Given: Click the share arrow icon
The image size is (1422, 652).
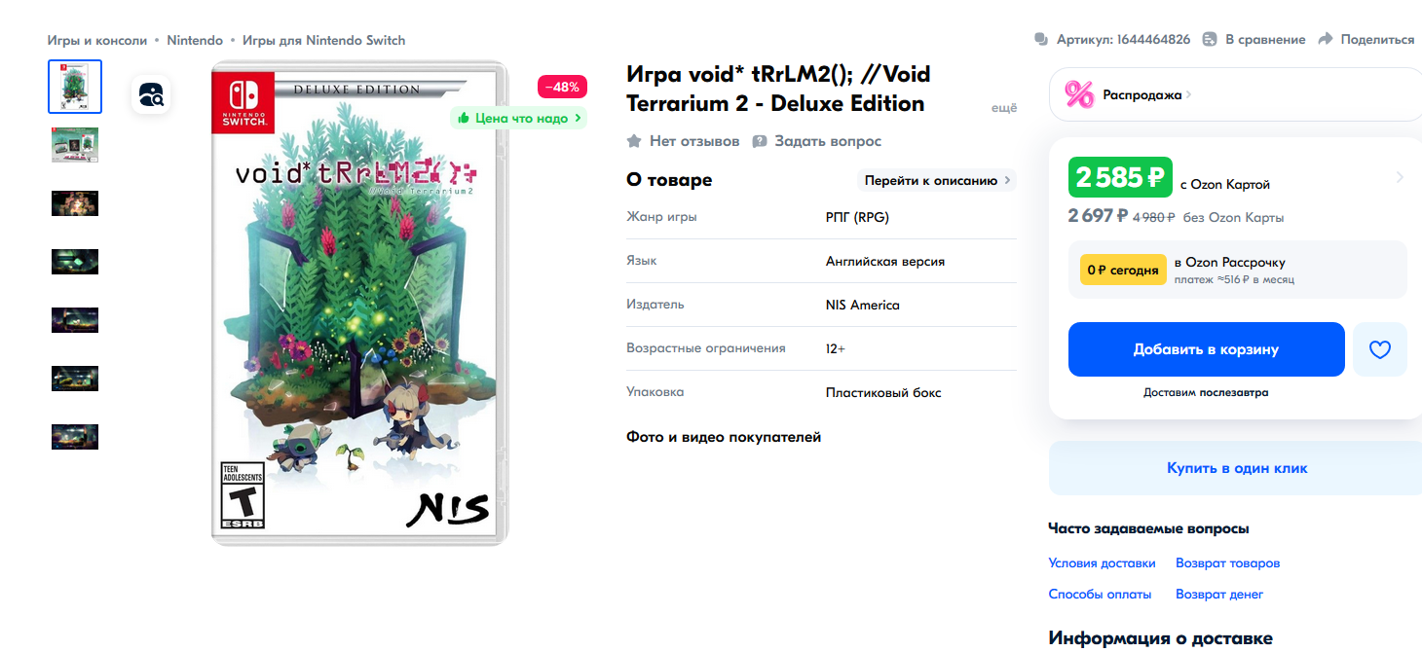Looking at the screenshot, I should (x=1325, y=39).
